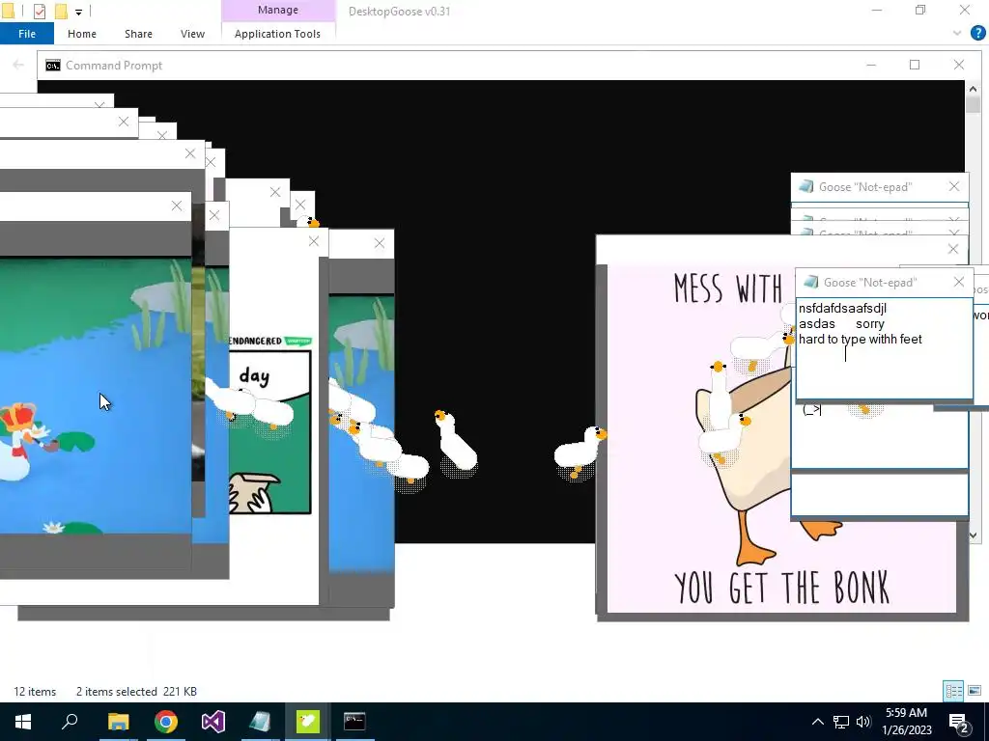Switch to Large icons view in status bar
Screen dimensions: 989x741
pos(975,691)
